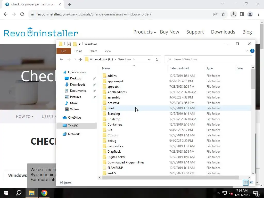Open Pictures in navigation pane
This screenshot has width=264, height=198.
click(76, 97)
